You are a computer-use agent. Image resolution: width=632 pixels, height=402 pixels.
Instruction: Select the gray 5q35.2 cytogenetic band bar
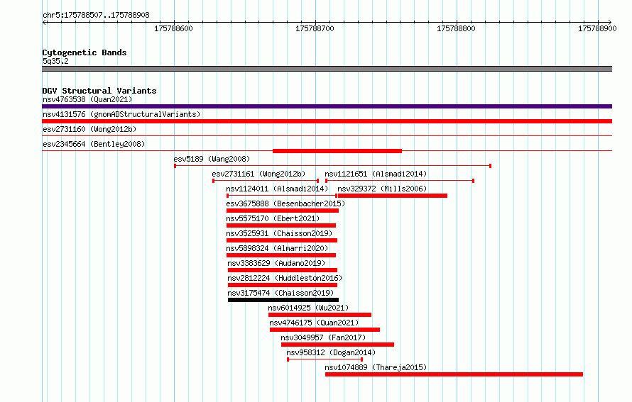[327, 69]
